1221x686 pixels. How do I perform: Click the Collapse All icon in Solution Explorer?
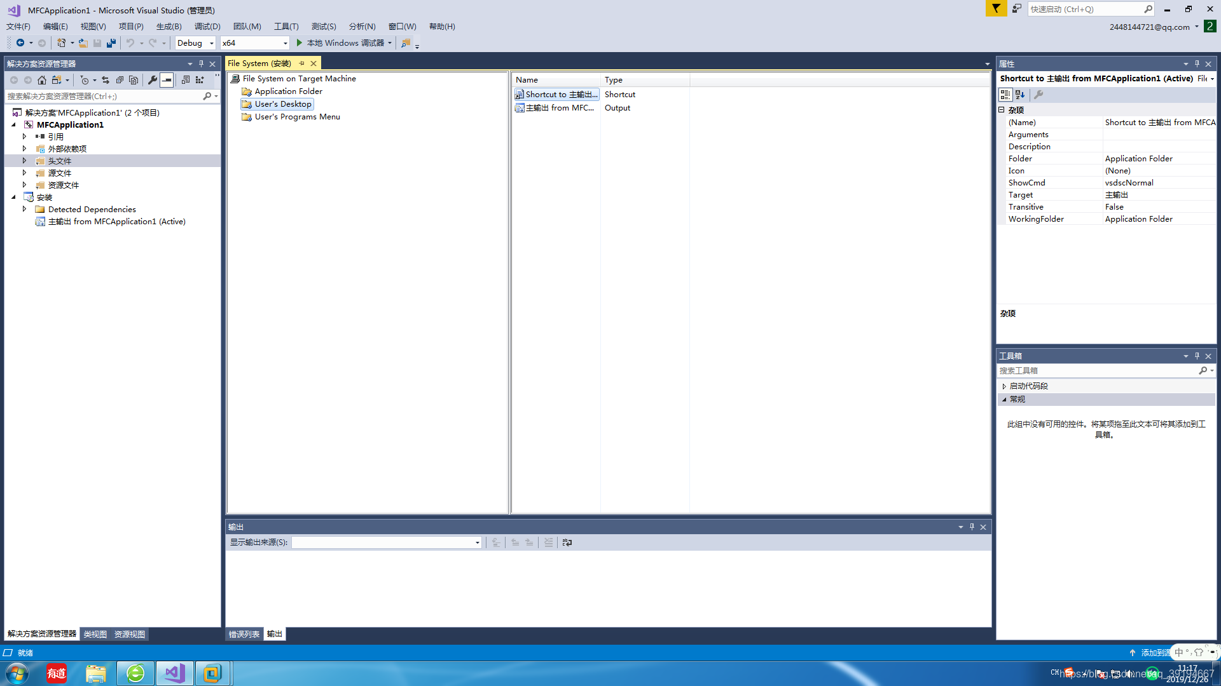[120, 80]
